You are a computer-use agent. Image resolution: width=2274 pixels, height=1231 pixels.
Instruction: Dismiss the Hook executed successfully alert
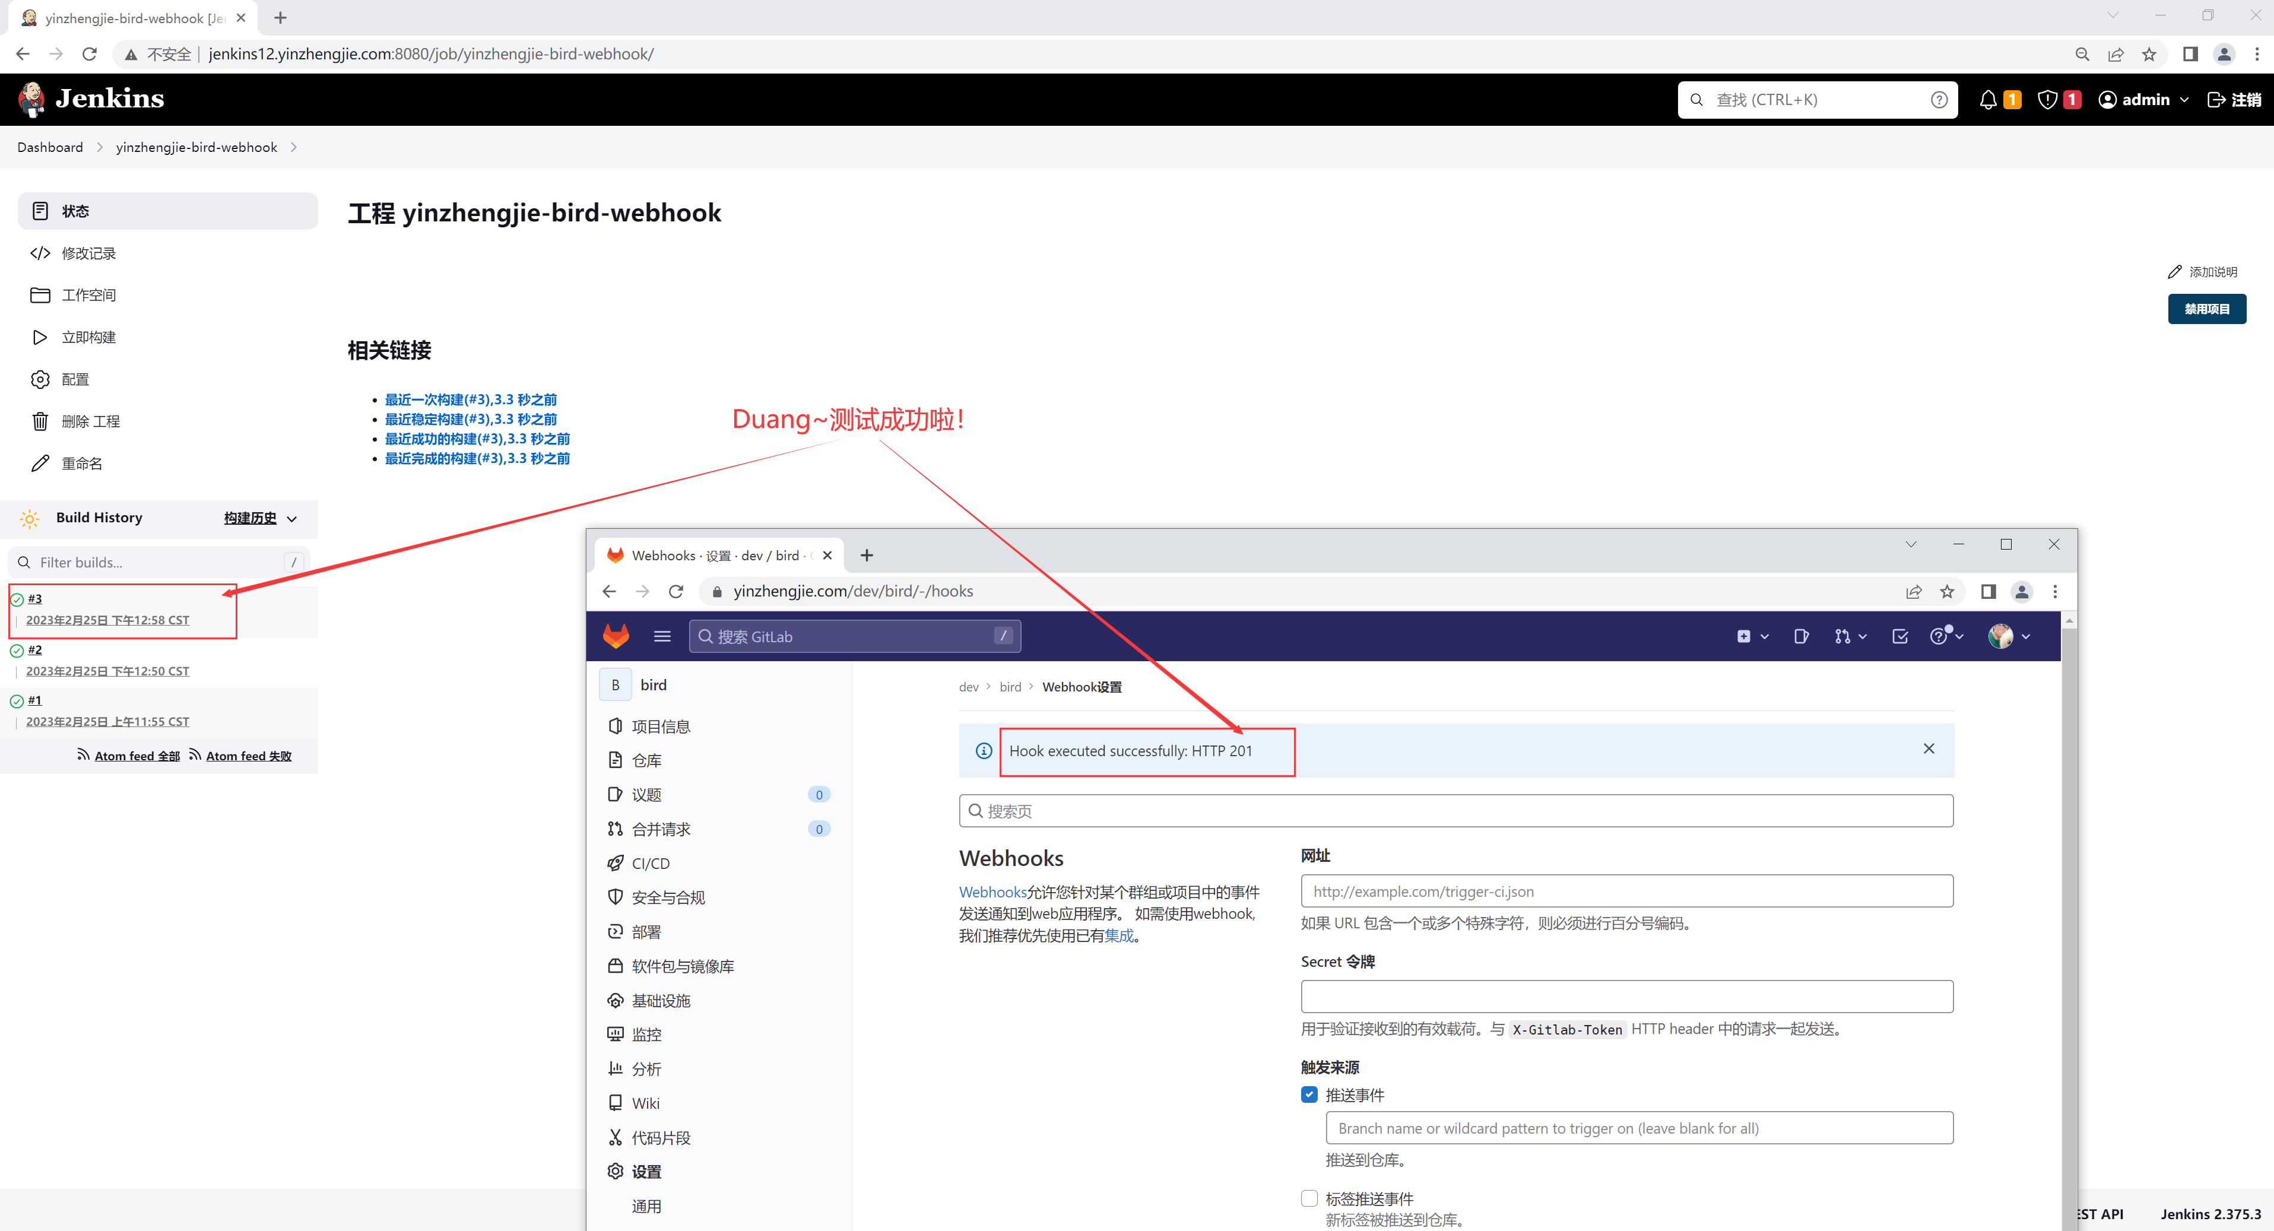[x=1928, y=748]
